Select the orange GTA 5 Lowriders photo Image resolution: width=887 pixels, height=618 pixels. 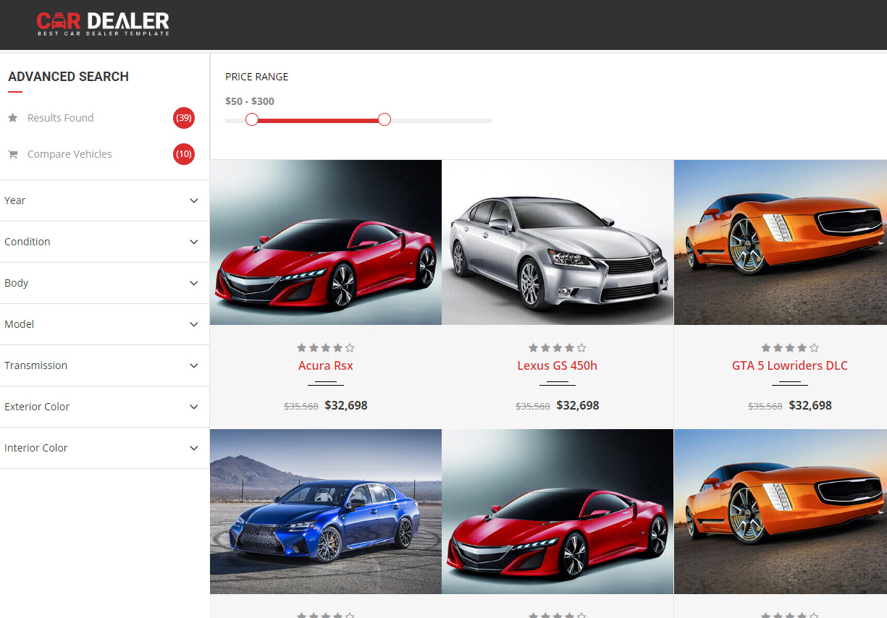tap(781, 242)
